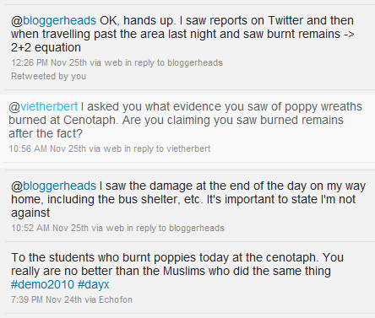Select the tweet about poppy wreaths evidence

pyautogui.click(x=187, y=128)
